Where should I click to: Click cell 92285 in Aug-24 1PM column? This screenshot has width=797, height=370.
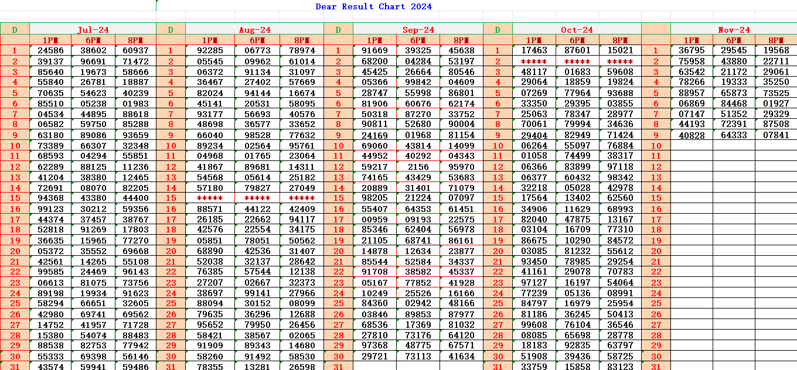click(209, 50)
